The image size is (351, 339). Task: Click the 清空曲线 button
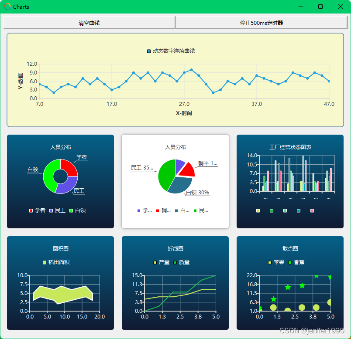88,22
